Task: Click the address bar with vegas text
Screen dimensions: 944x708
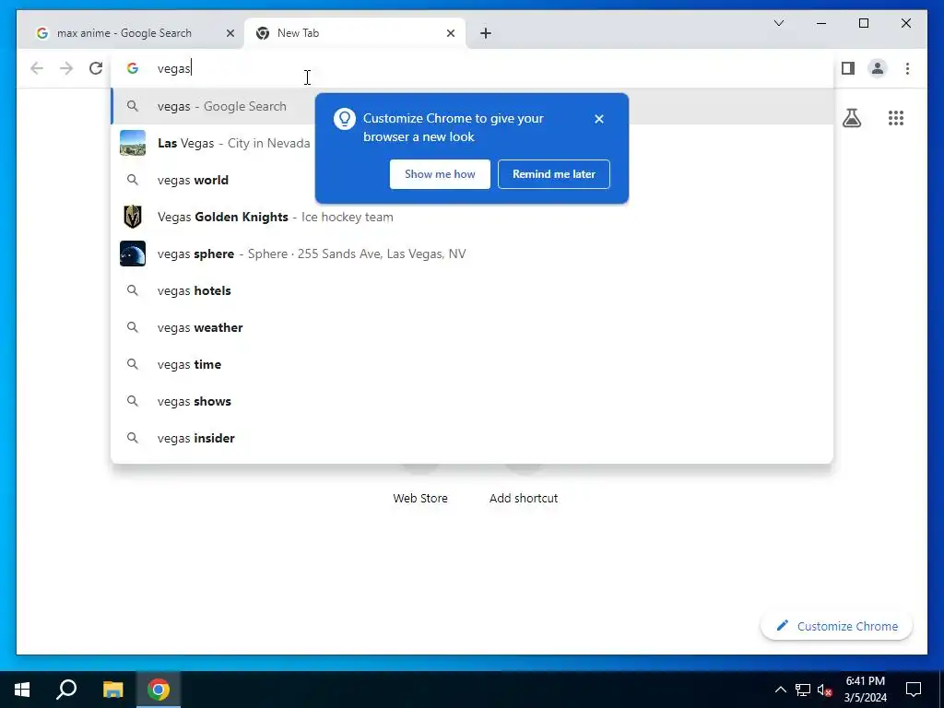Action: click(472, 68)
